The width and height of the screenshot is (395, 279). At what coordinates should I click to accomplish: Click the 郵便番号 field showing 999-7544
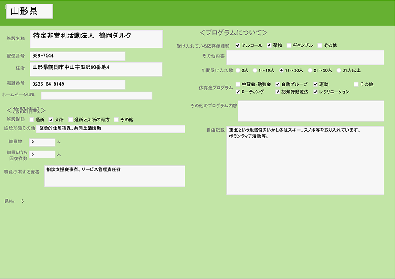click(78, 56)
